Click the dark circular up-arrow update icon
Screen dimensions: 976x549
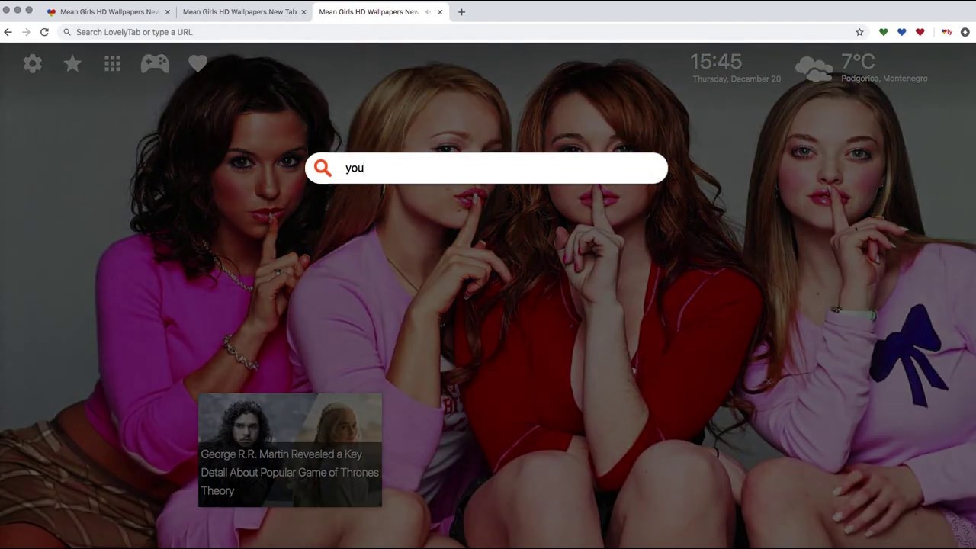click(x=965, y=32)
